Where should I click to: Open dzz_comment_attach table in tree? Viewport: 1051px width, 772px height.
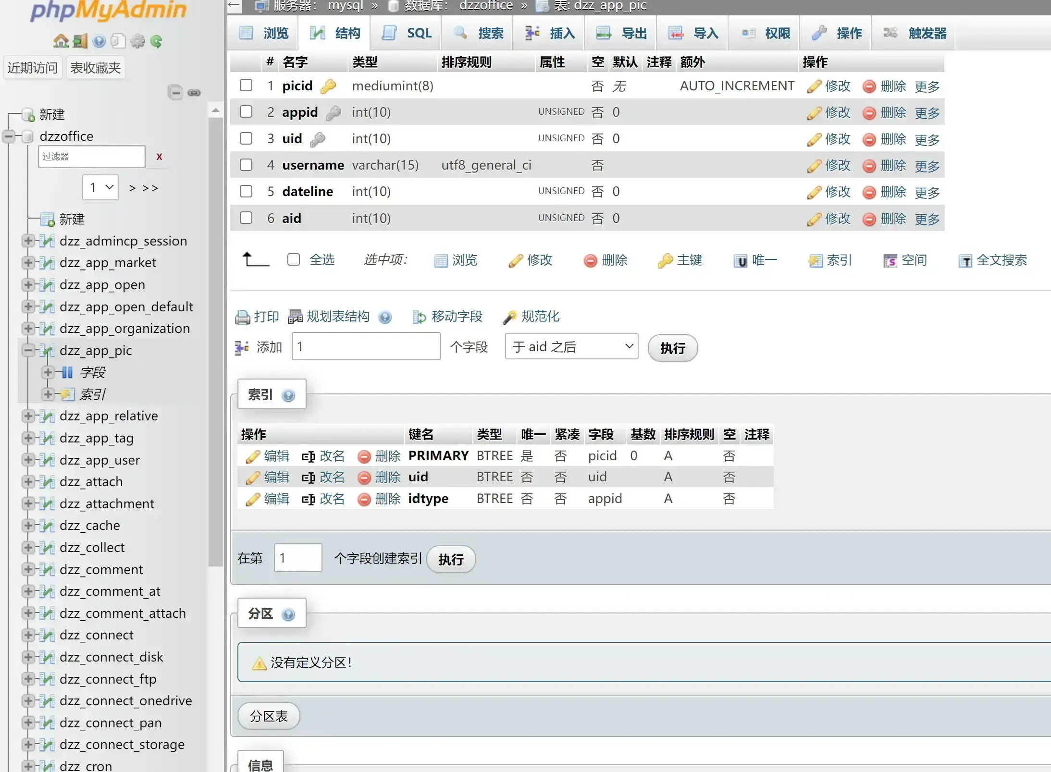[x=123, y=613]
